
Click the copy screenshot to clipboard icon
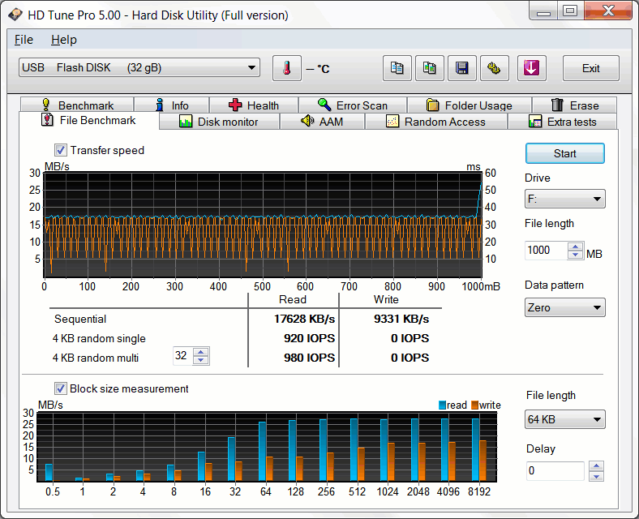(429, 68)
